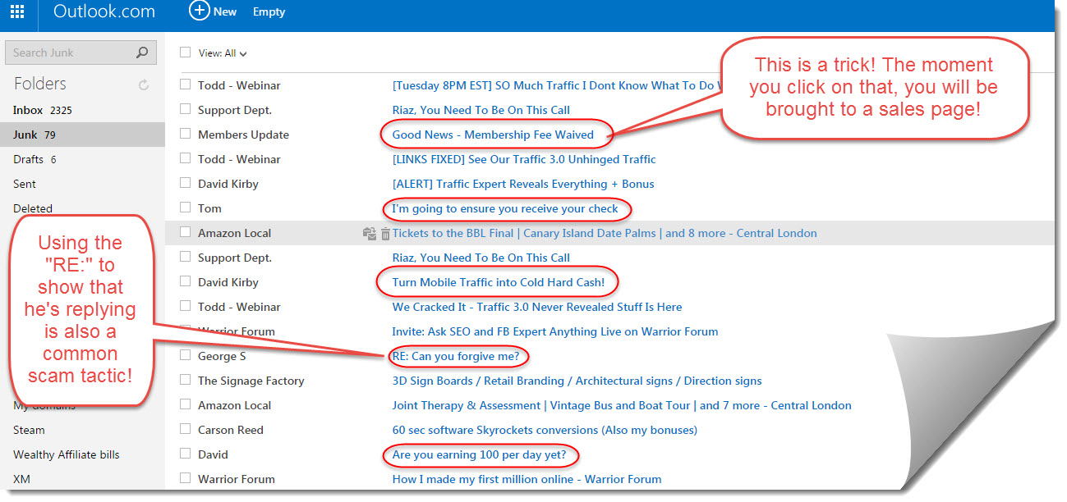Open Good News - Membership Fee Waived email
Image resolution: width=1067 pixels, height=502 pixels.
pos(493,135)
